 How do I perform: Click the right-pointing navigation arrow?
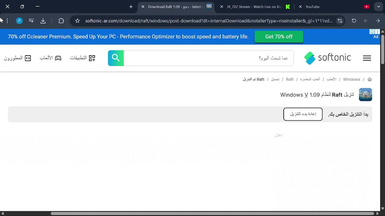[378, 21]
